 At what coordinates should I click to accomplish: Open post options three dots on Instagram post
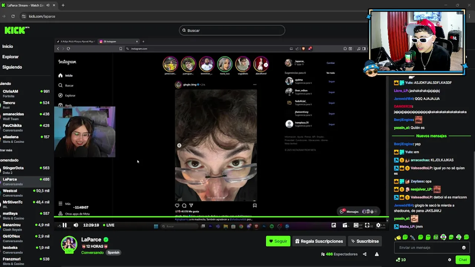click(255, 85)
